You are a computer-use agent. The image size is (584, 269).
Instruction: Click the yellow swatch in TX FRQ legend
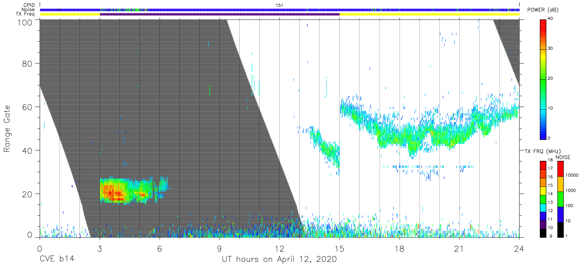click(x=544, y=190)
